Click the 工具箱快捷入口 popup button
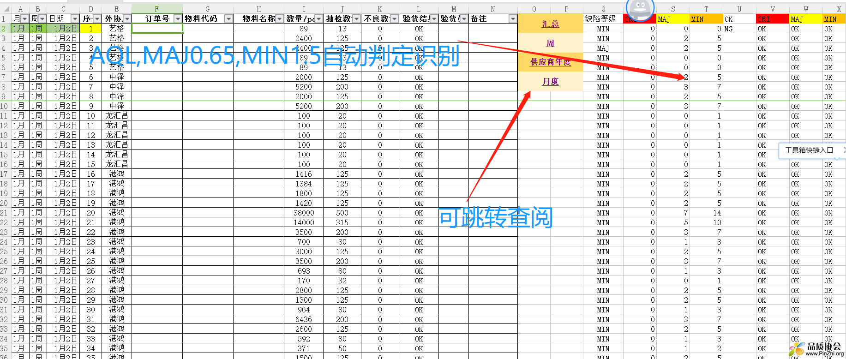The width and height of the screenshot is (846, 359). tap(809, 150)
